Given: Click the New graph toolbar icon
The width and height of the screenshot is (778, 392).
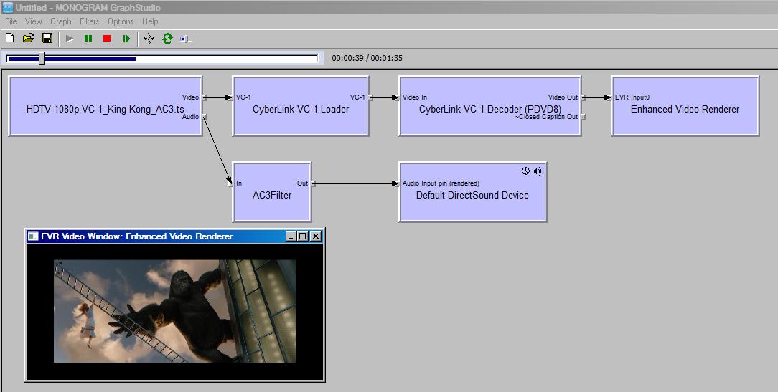Looking at the screenshot, I should [x=9, y=38].
